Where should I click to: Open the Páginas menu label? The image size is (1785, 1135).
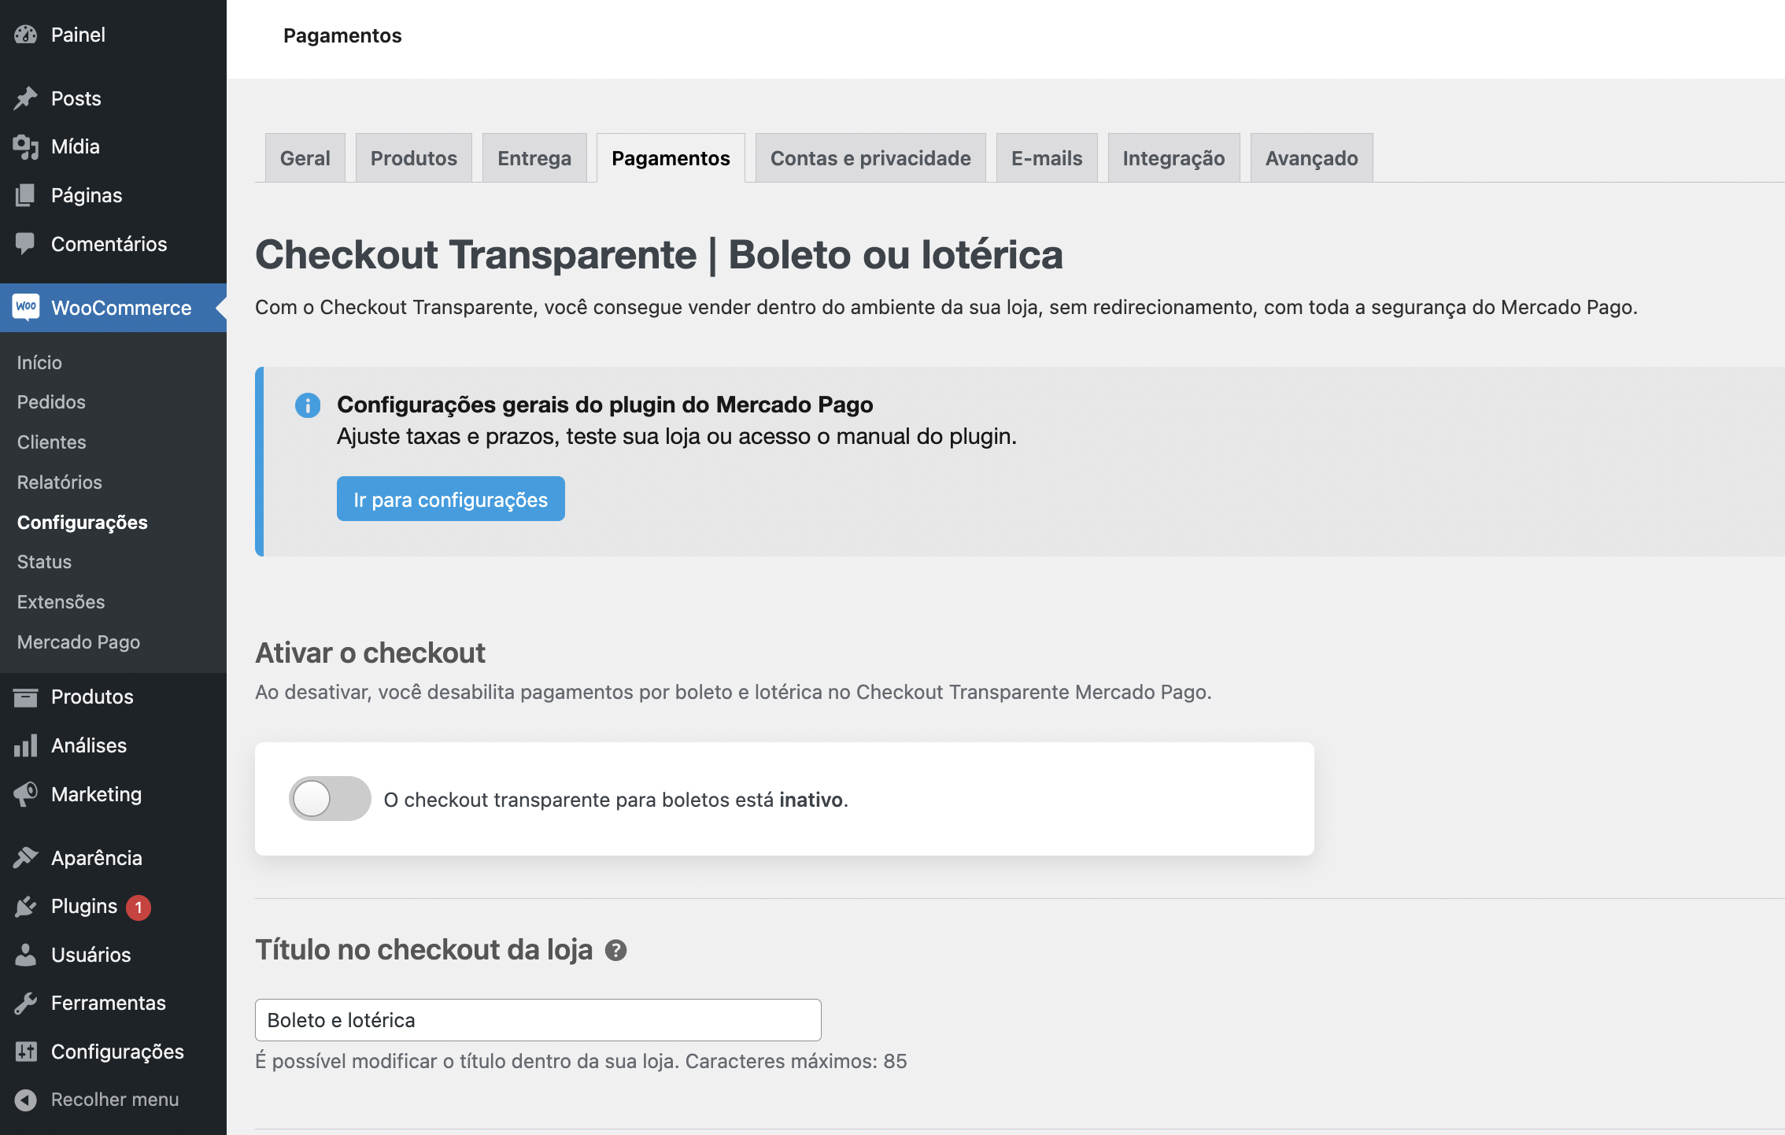(87, 195)
